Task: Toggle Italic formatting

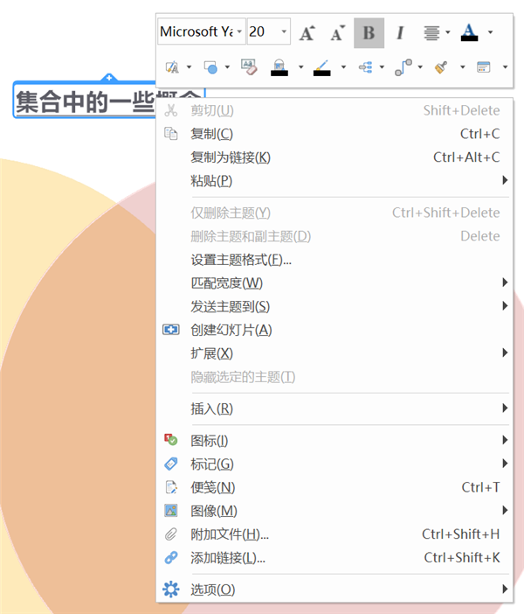Action: 400,33
